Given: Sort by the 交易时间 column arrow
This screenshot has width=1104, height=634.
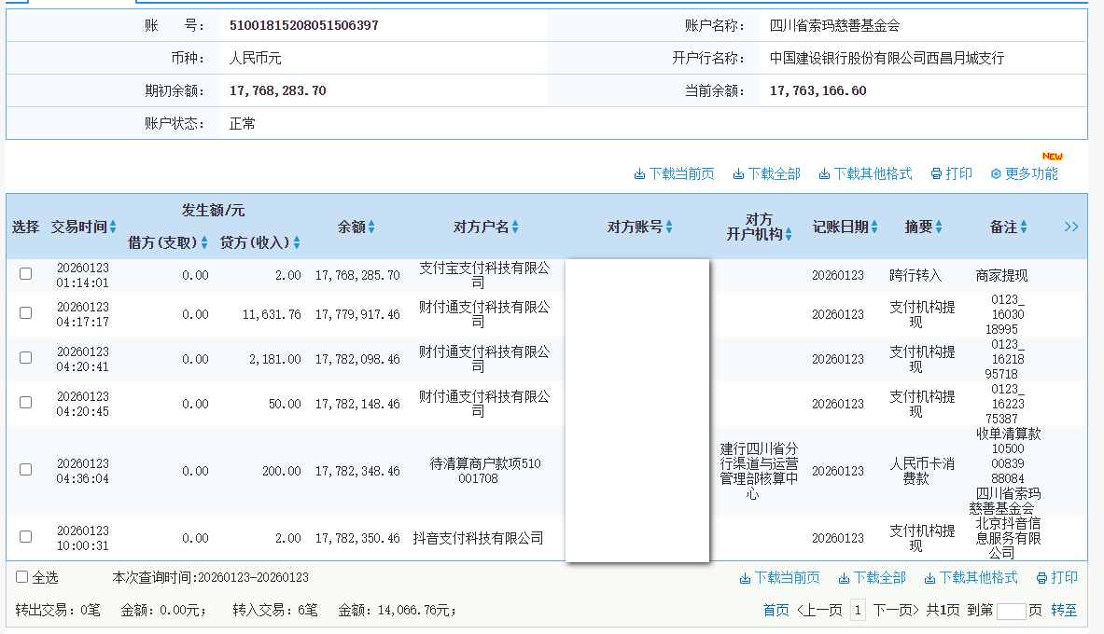Looking at the screenshot, I should (x=112, y=226).
